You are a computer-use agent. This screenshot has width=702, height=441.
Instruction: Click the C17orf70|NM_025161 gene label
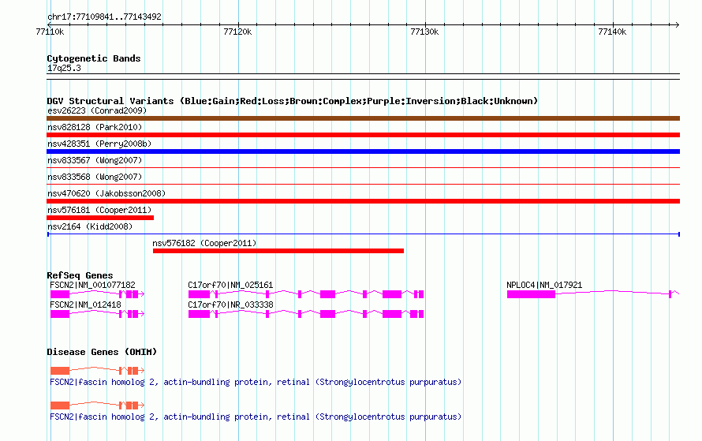(230, 285)
